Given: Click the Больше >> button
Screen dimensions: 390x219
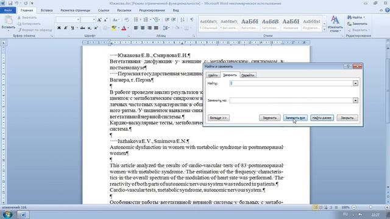Looking at the screenshot, I should 218,117.
